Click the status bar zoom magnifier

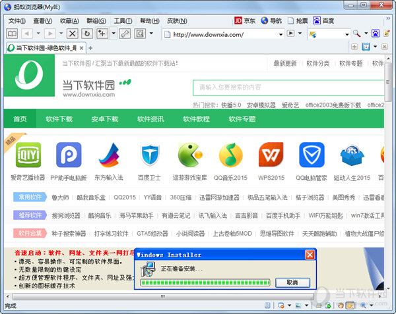(x=363, y=305)
